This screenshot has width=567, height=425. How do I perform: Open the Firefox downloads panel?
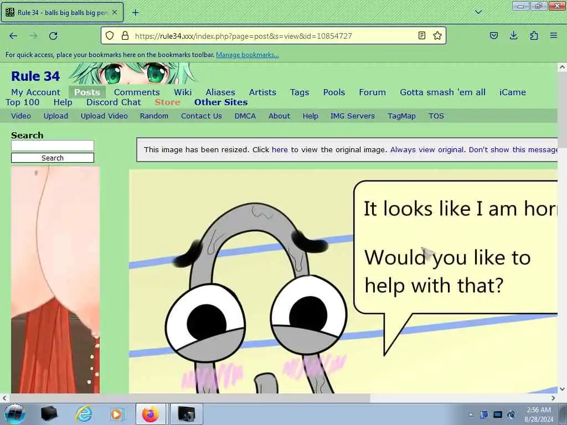point(513,35)
